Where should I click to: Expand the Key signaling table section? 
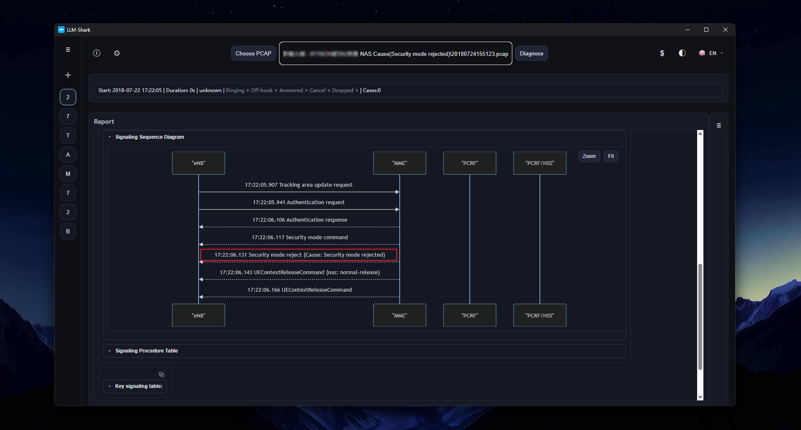110,386
